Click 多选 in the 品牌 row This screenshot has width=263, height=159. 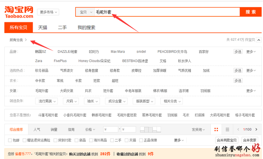tap(238, 52)
